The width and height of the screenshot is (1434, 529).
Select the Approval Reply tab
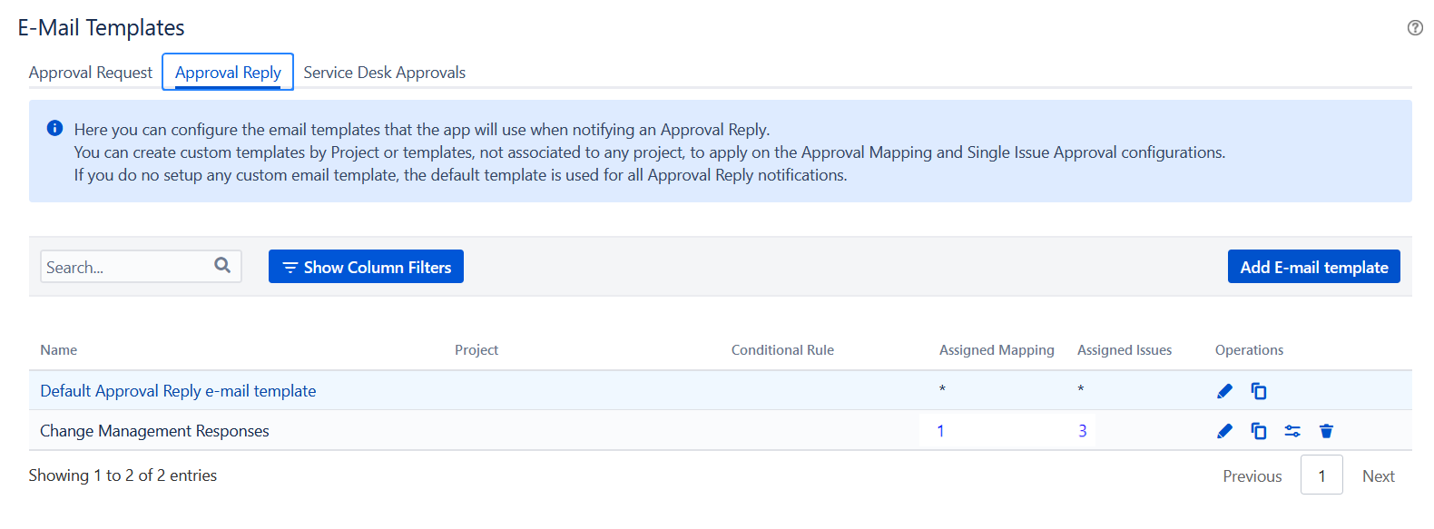[x=228, y=73]
